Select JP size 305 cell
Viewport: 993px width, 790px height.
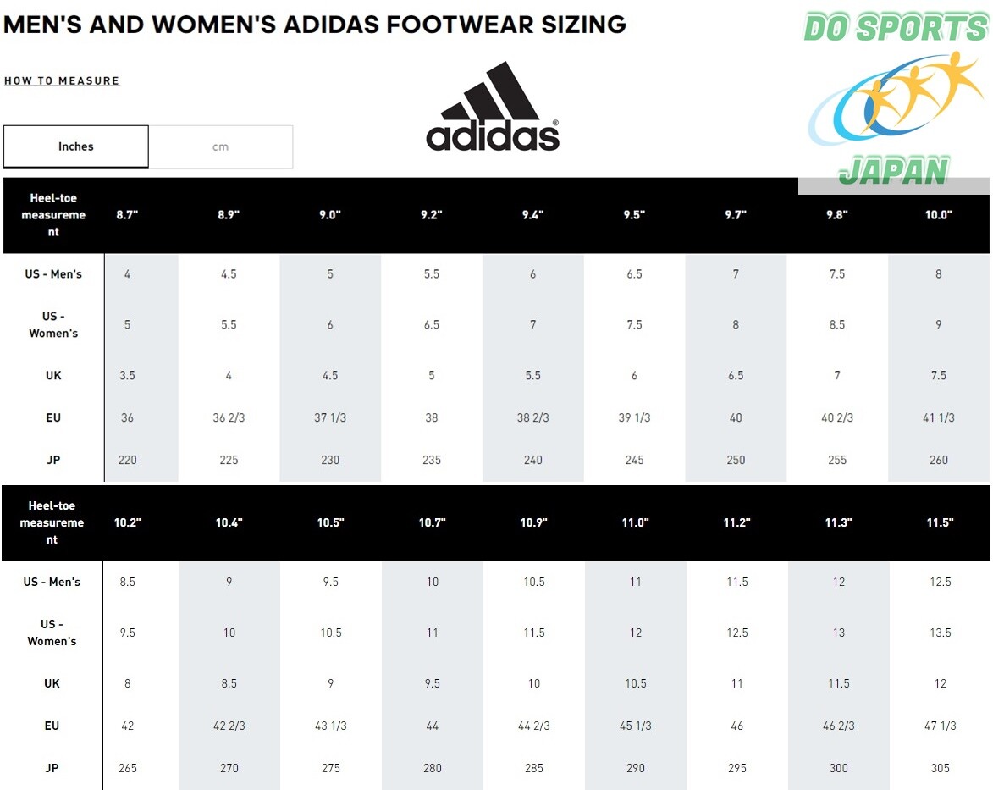(x=941, y=768)
